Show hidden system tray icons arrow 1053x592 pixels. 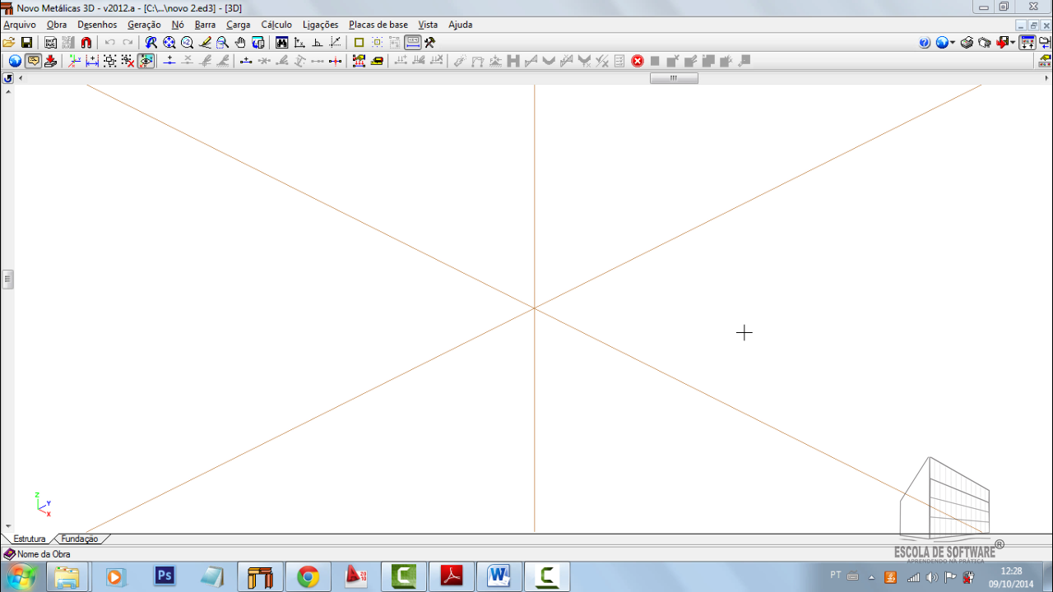coord(871,577)
